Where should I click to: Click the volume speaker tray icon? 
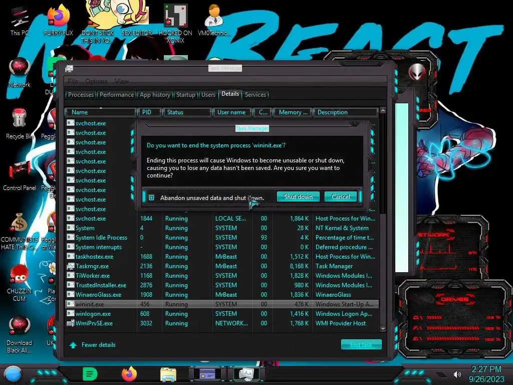point(457,374)
